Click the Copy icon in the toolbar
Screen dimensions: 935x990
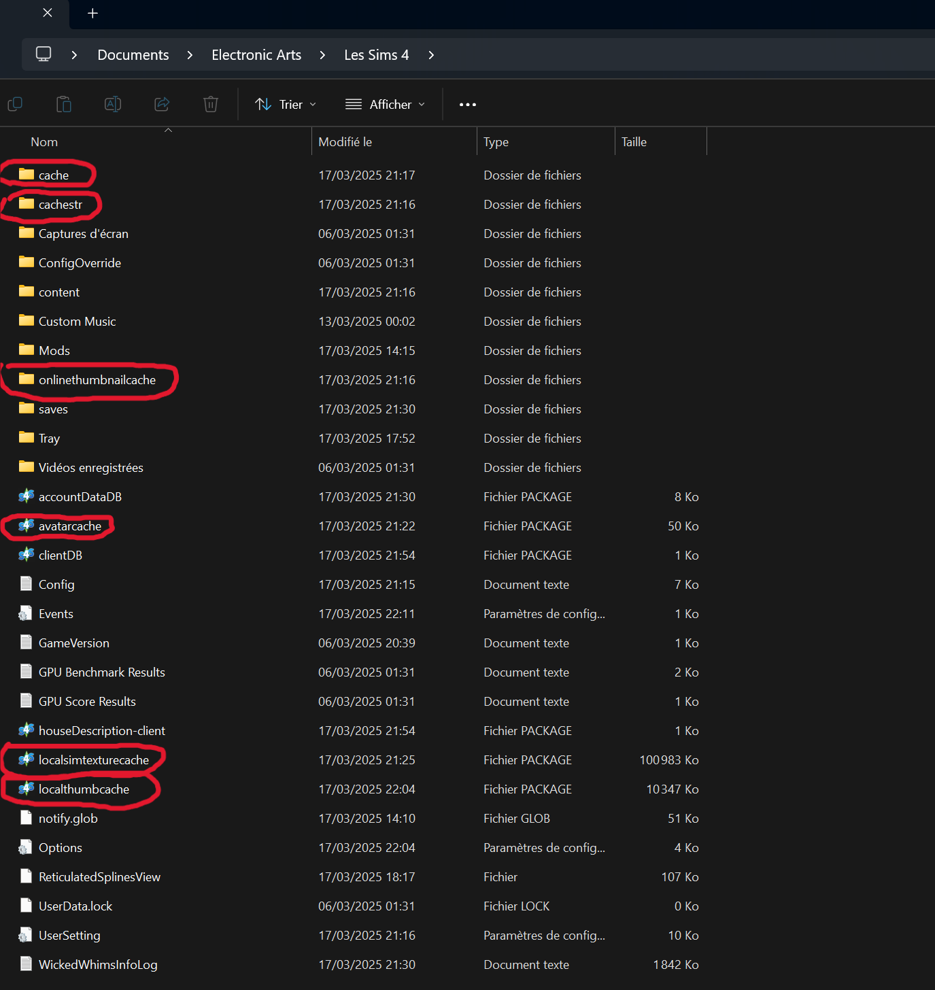pos(15,104)
